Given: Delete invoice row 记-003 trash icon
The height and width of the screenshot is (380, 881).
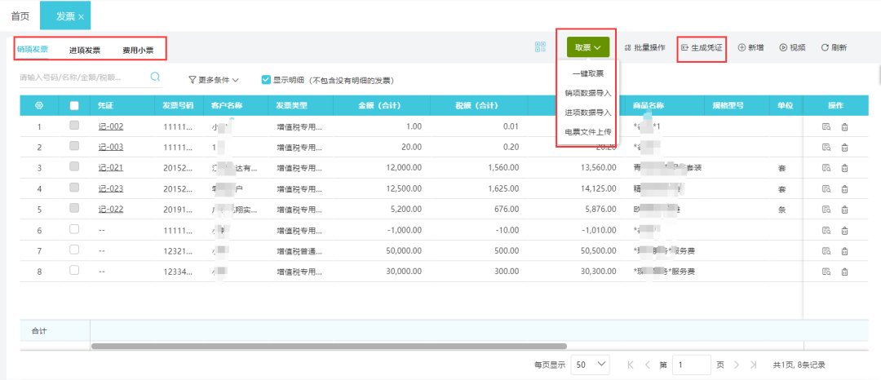Looking at the screenshot, I should [x=844, y=148].
